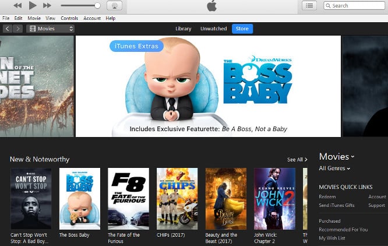
Task: Go back using the left arrow
Action: pyautogui.click(x=7, y=29)
